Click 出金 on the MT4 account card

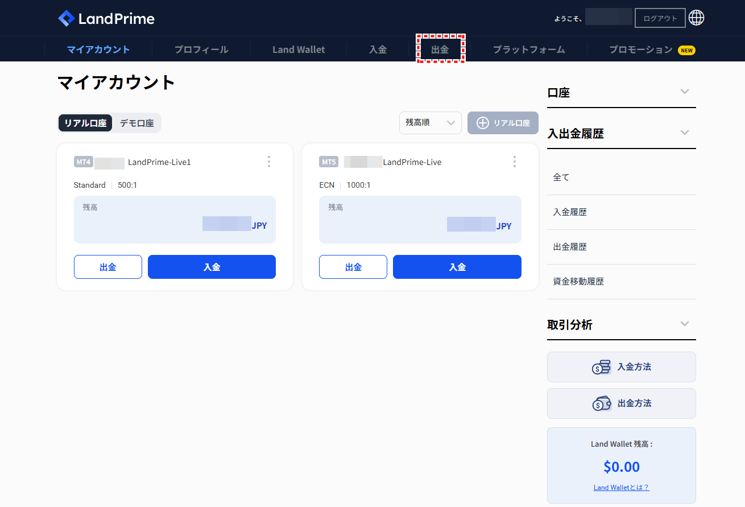point(108,267)
